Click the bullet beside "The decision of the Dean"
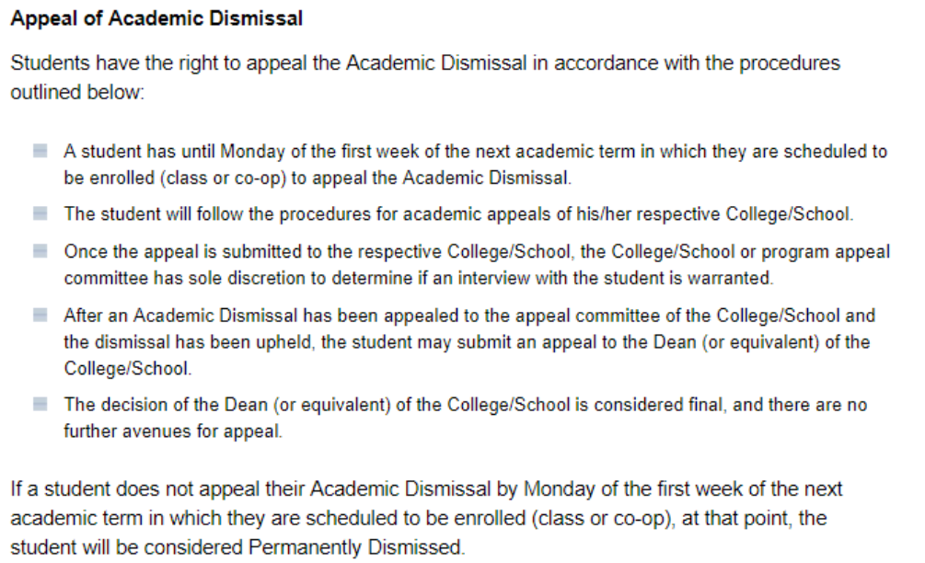This screenshot has width=925, height=563. click(40, 404)
